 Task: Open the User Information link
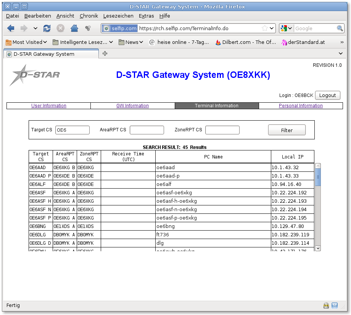49,106
